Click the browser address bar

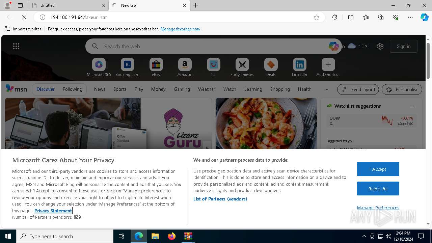click(179, 17)
